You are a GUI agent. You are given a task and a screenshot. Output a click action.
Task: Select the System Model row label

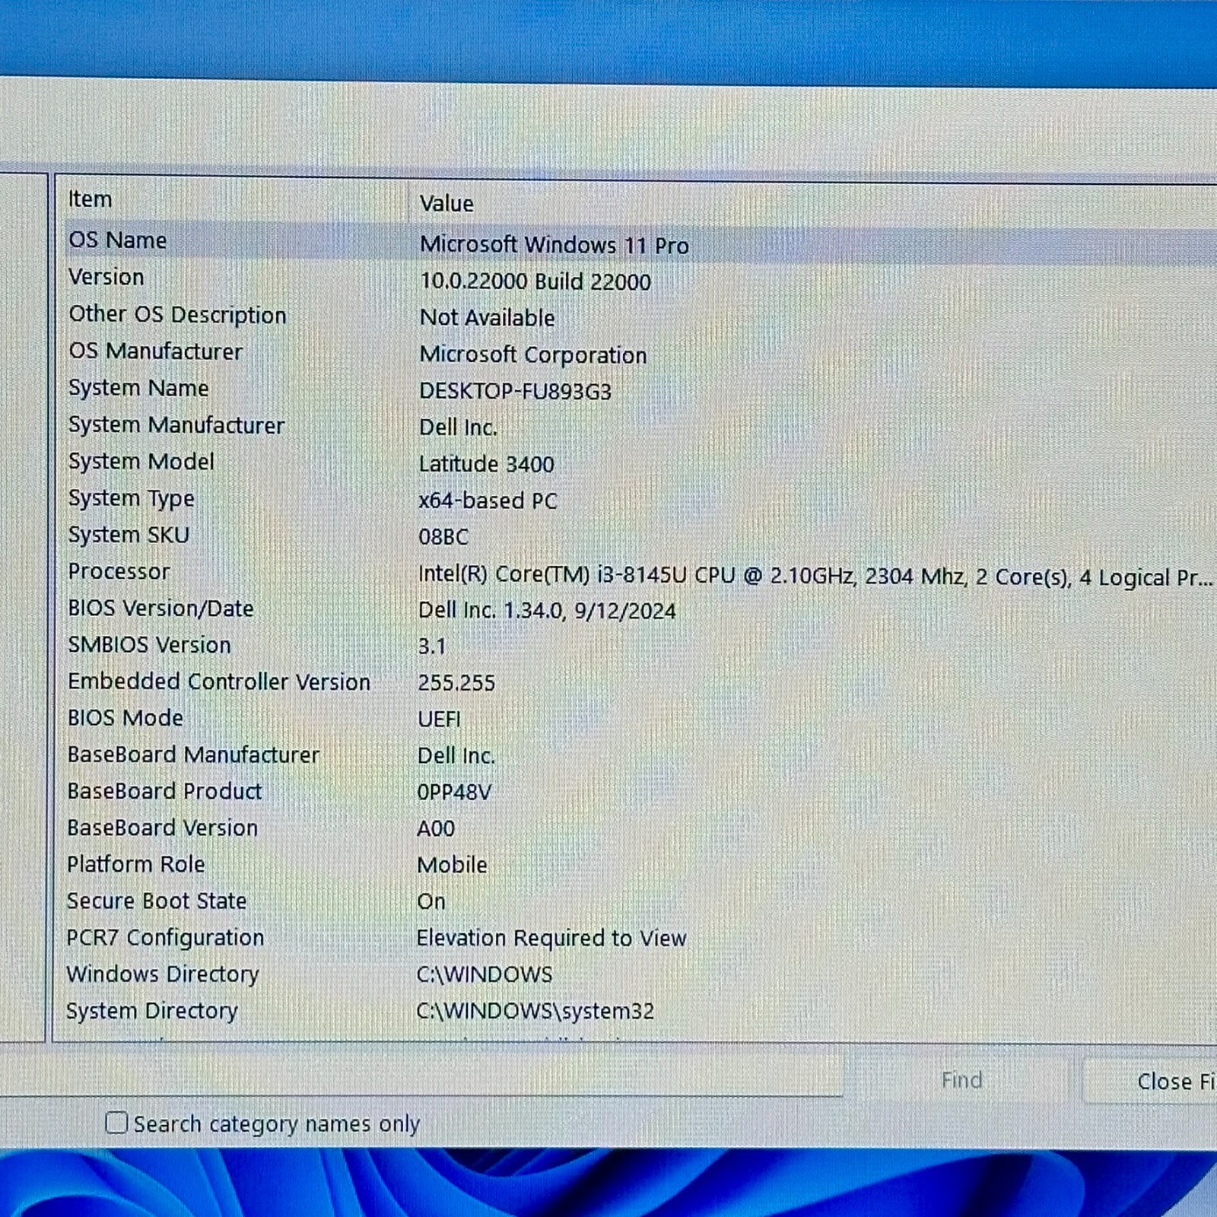141,461
